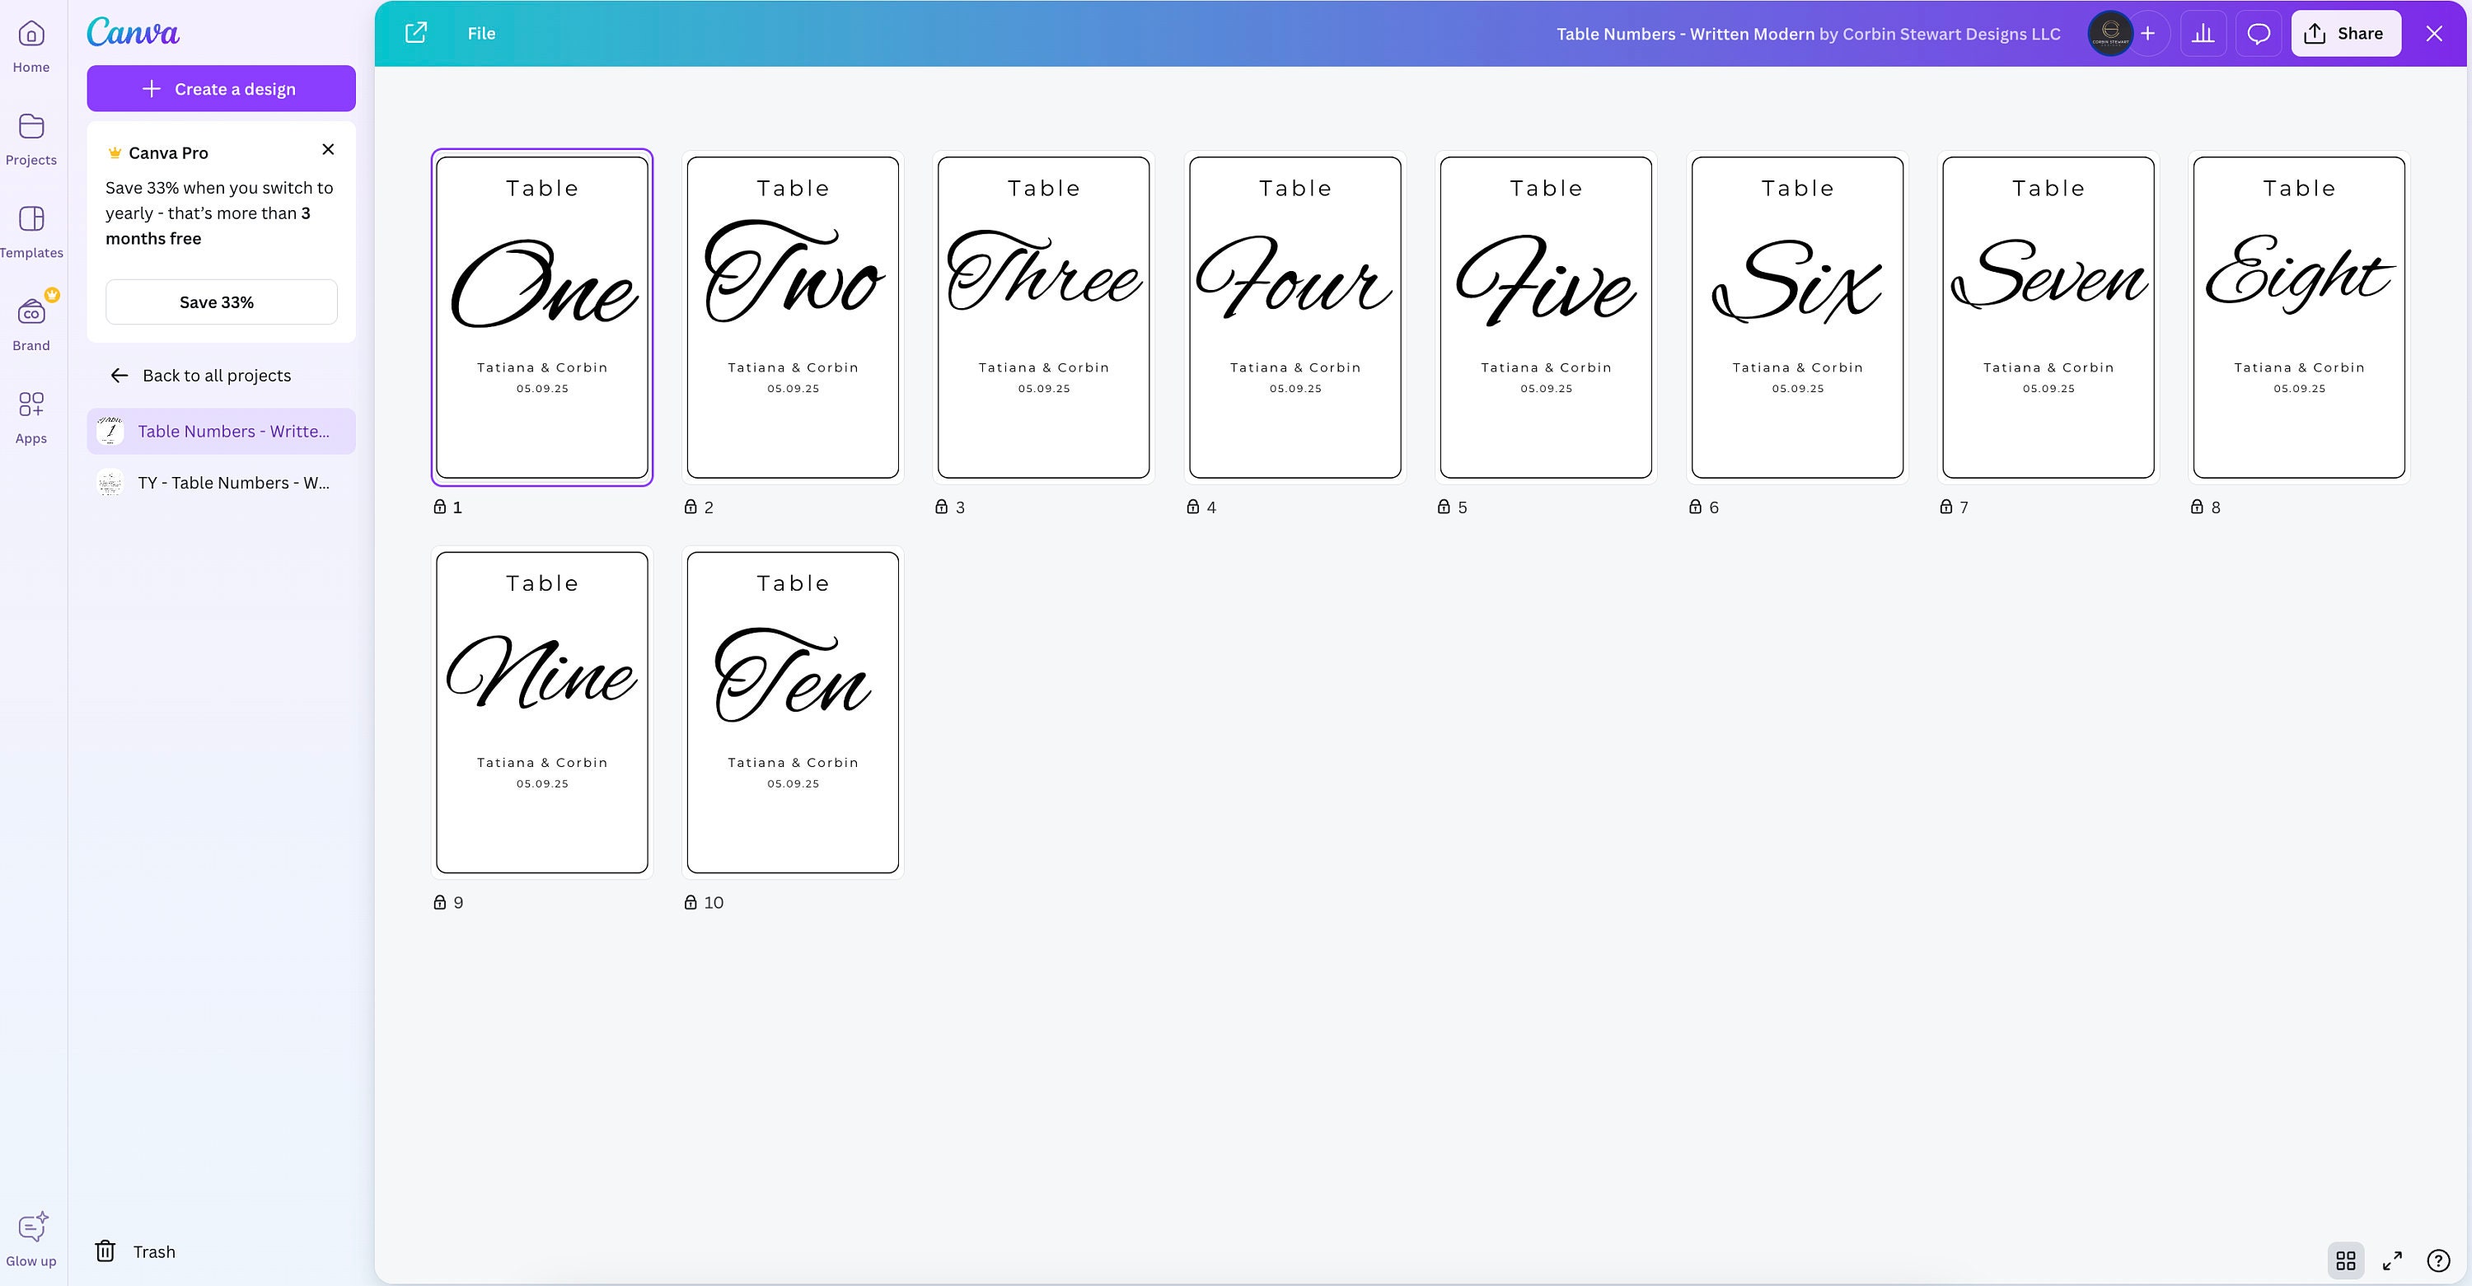Close the design preview panel

[x=2435, y=34]
